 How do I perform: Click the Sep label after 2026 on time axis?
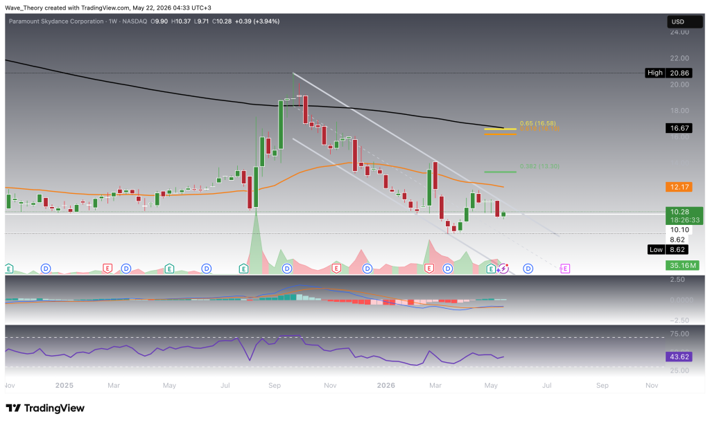pyautogui.click(x=603, y=386)
